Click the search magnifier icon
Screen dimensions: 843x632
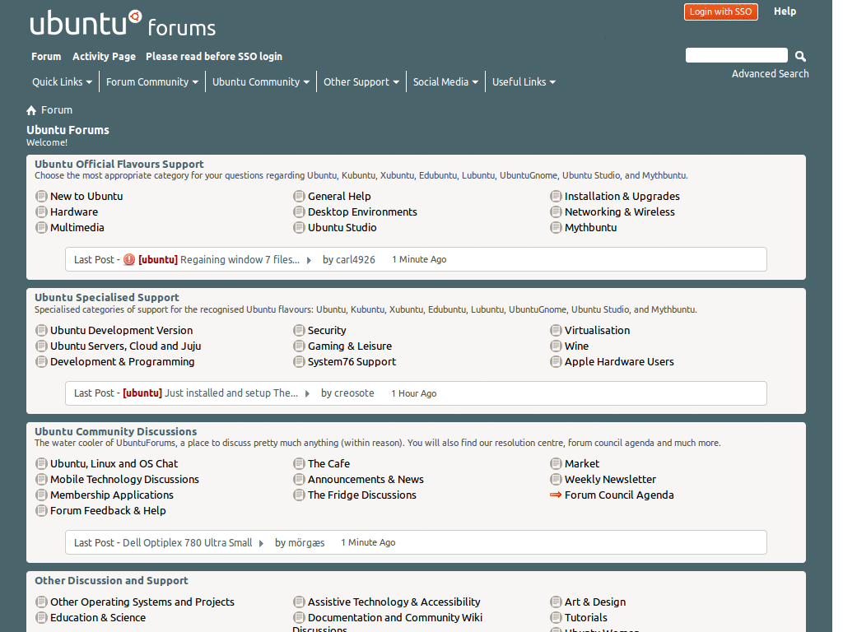[x=800, y=56]
